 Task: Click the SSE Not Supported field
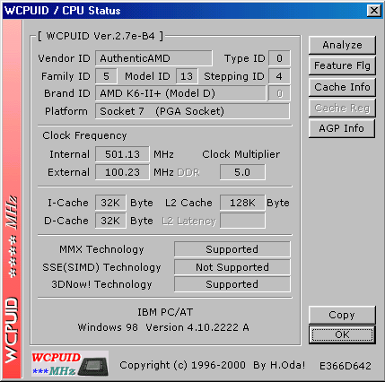(232, 267)
